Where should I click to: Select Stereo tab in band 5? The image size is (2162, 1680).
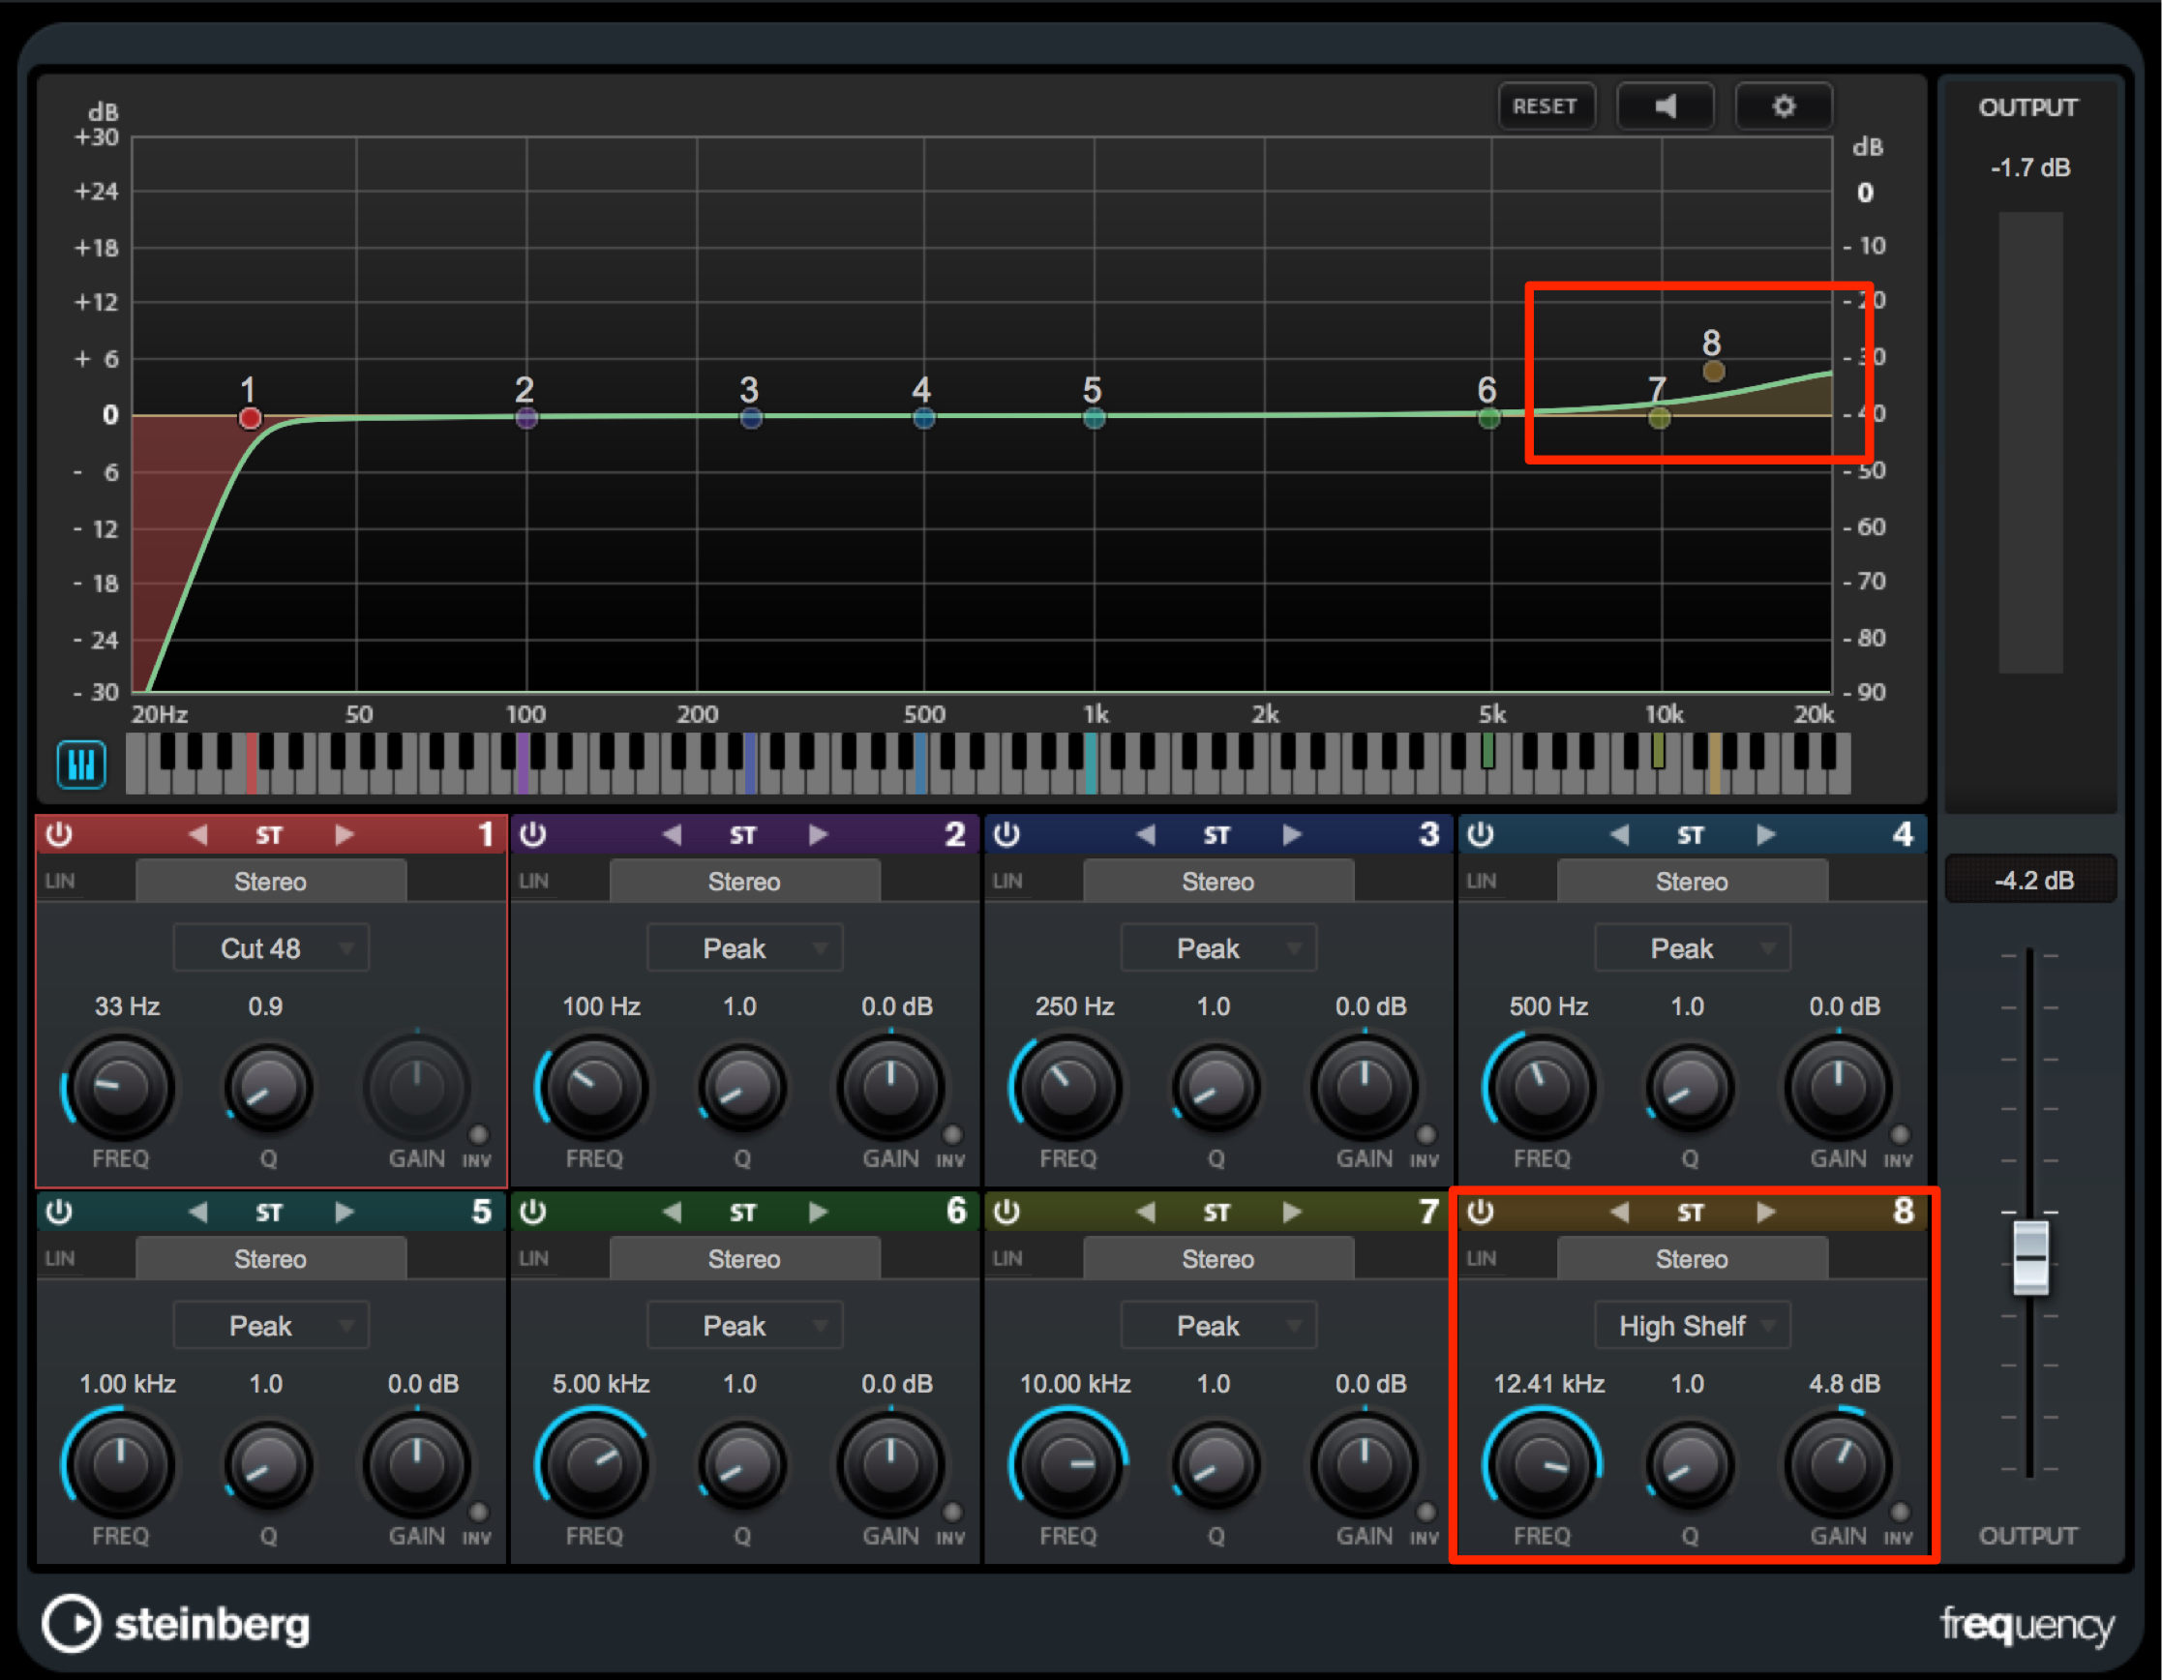click(270, 1258)
